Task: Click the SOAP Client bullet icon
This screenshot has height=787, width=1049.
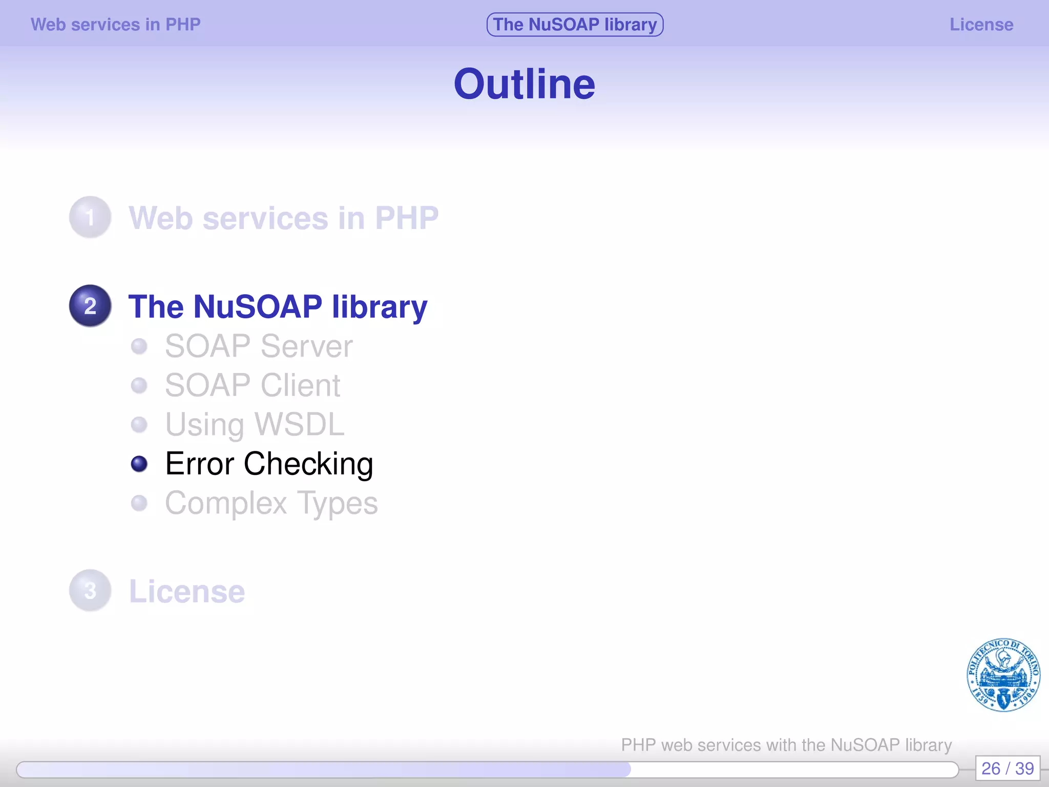Action: tap(139, 385)
